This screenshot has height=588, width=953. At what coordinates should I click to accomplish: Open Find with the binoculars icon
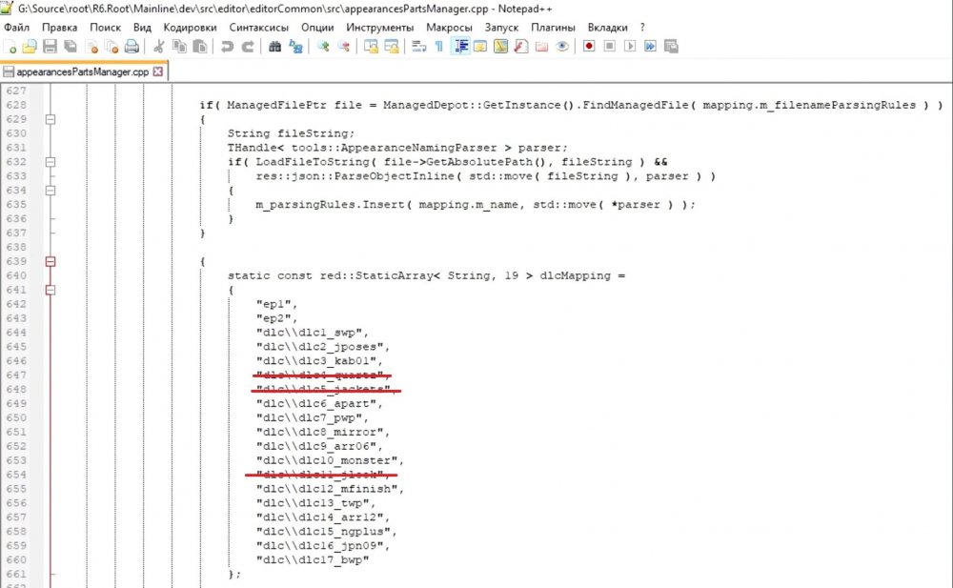(275, 46)
